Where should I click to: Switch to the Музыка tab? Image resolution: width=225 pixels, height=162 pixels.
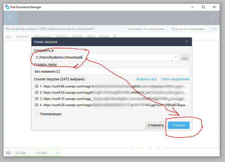point(104,37)
